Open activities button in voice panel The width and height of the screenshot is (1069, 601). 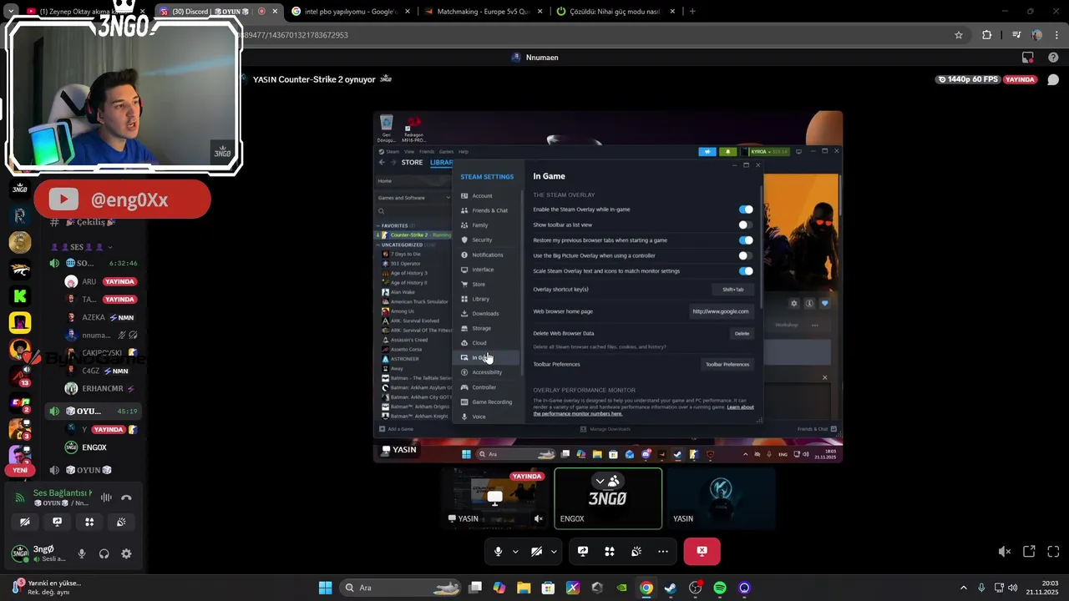click(x=89, y=522)
